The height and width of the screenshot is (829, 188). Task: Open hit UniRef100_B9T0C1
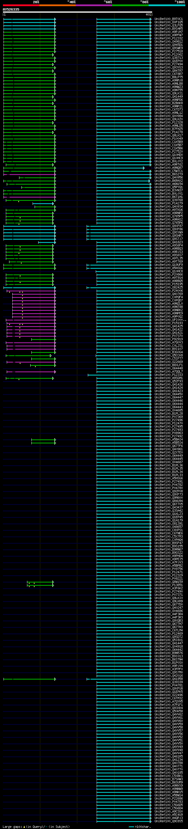coord(169,19)
